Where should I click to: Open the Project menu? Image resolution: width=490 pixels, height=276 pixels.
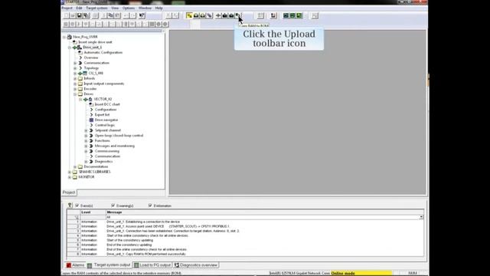67,8
